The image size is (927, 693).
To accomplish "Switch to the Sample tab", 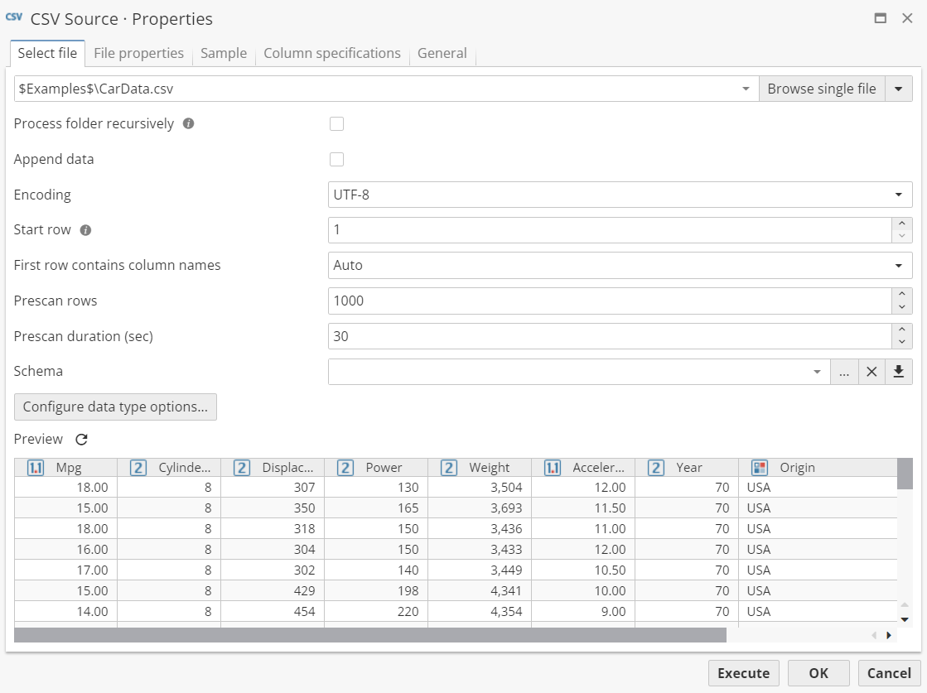I will point(223,53).
